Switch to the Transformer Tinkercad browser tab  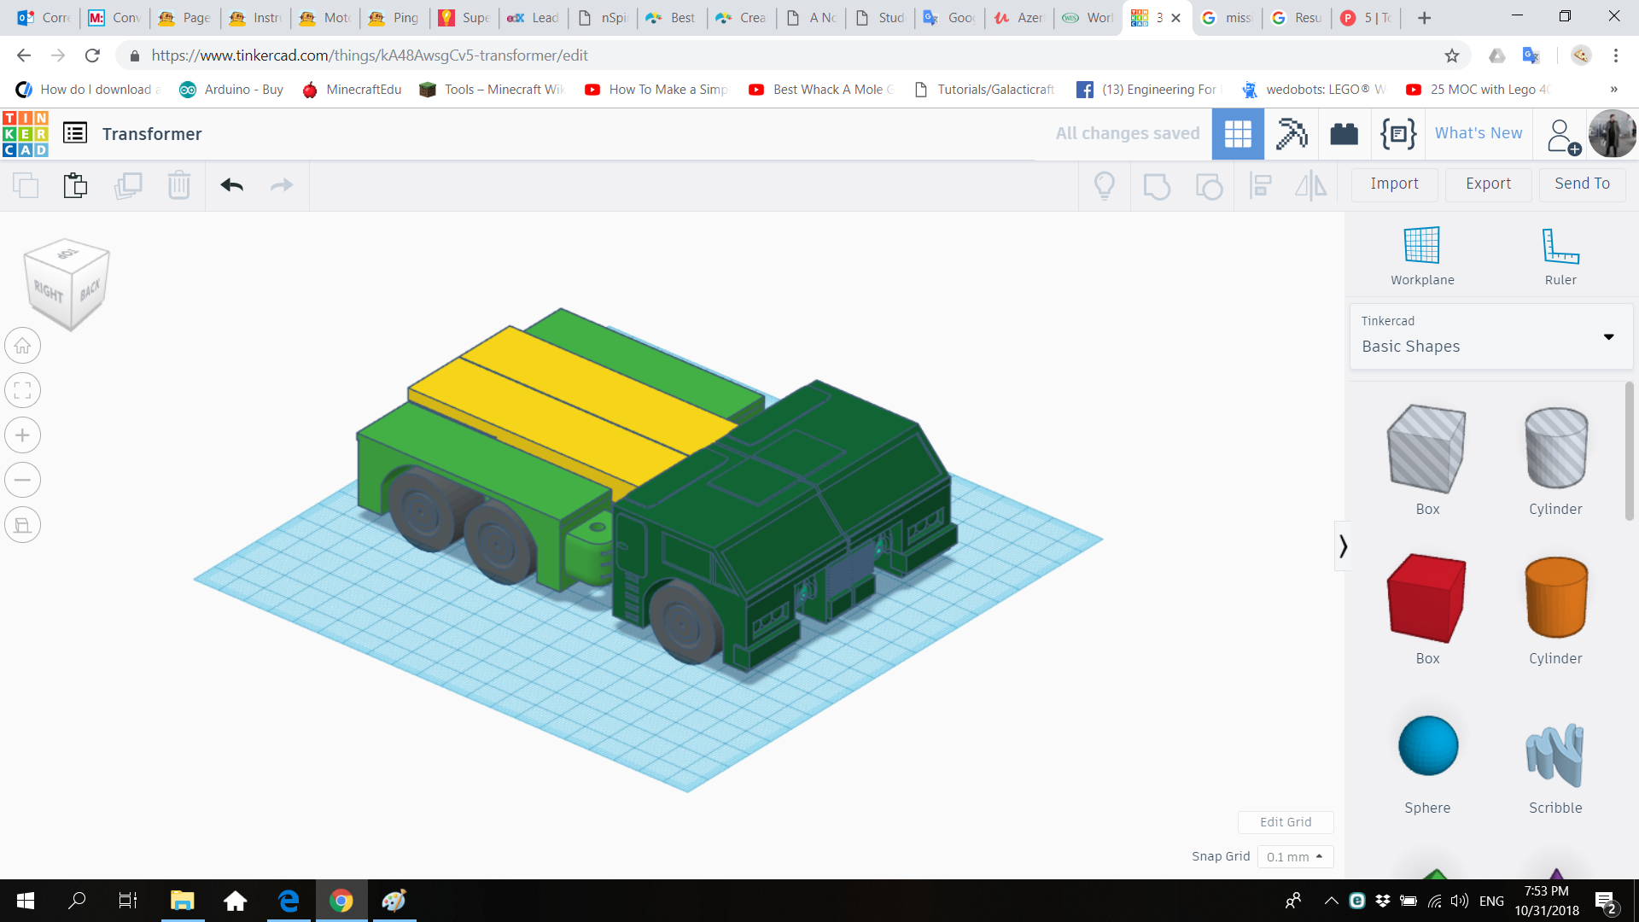point(1148,17)
